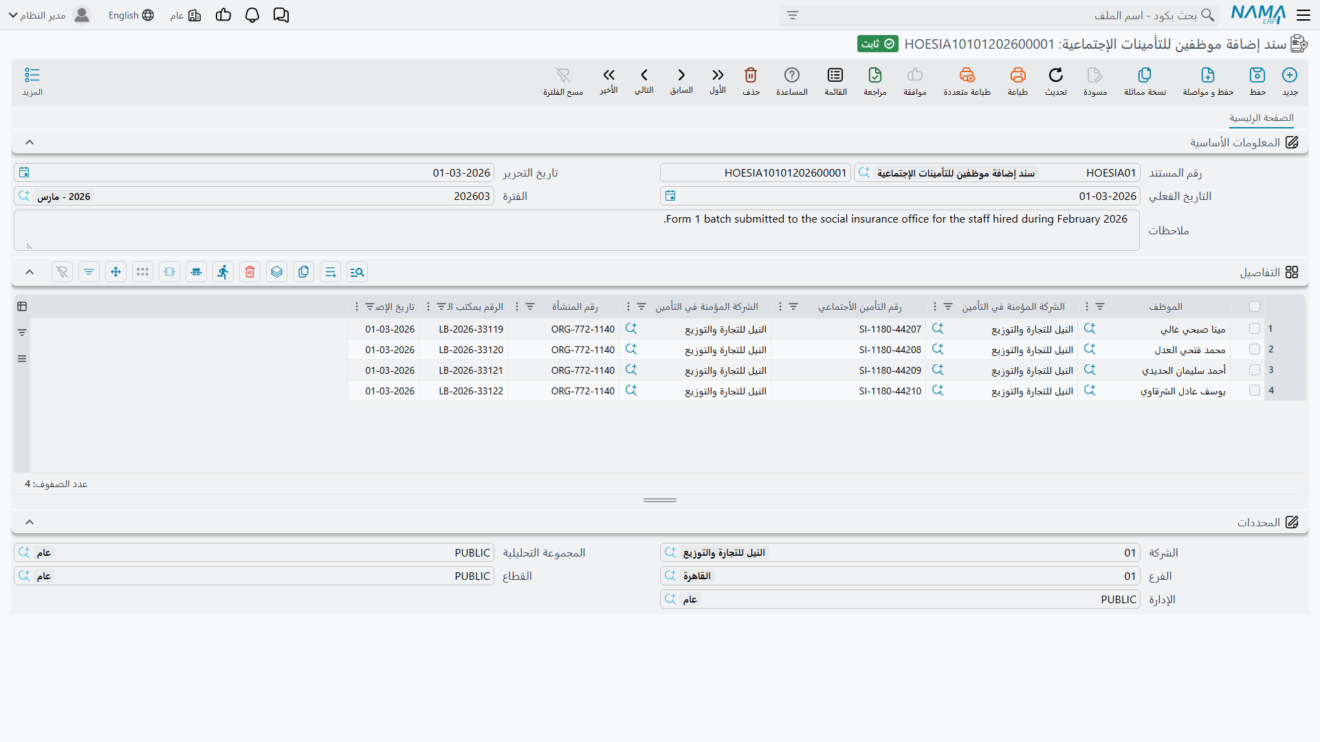Open the الموظف column menu dots
Viewport: 1320px width, 742px height.
click(1087, 306)
